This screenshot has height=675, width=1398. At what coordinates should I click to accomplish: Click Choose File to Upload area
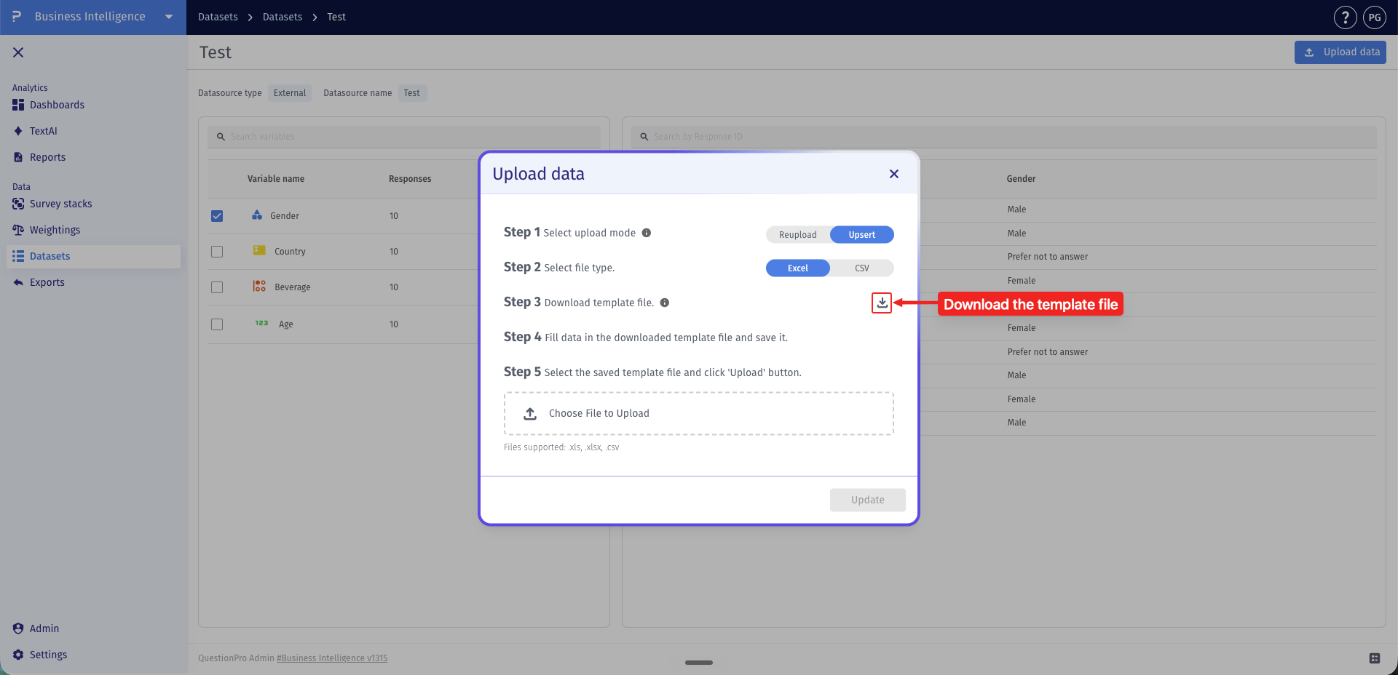[x=699, y=413]
